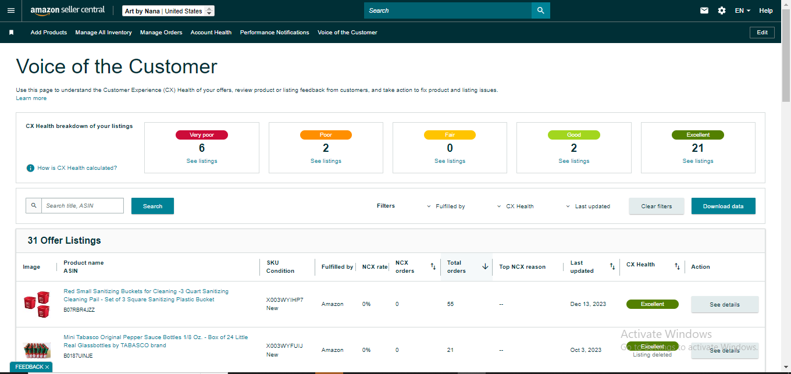Click SKU X003WYIHP7 cell

tap(285, 300)
